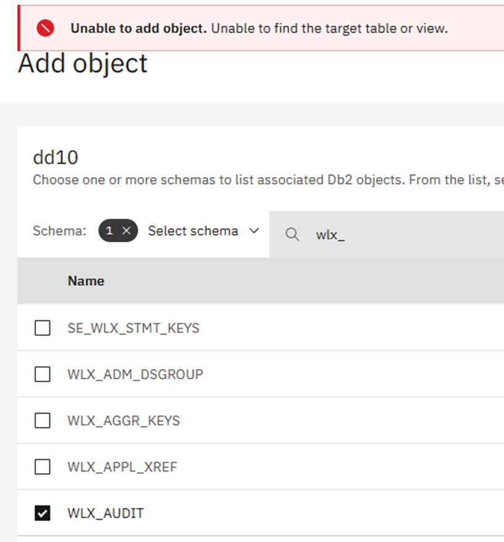Image resolution: width=504 pixels, height=542 pixels.
Task: Click the Unable to add object error message
Action: click(x=259, y=28)
